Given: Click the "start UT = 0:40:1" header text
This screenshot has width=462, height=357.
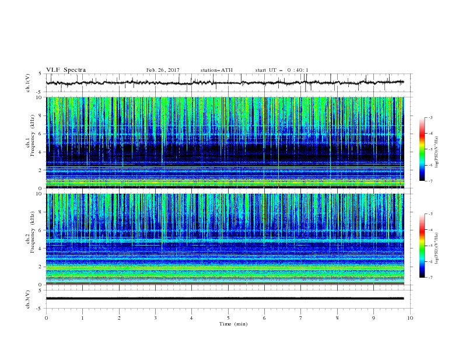Looking at the screenshot, I should click(282, 70).
